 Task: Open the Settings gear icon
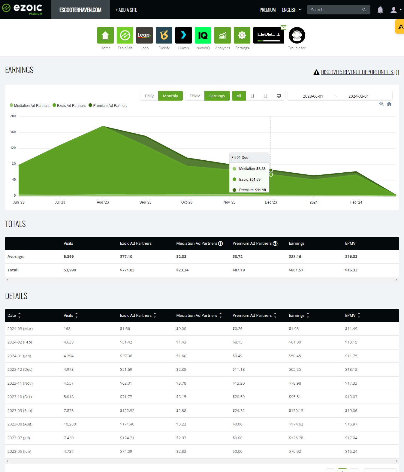click(x=242, y=35)
